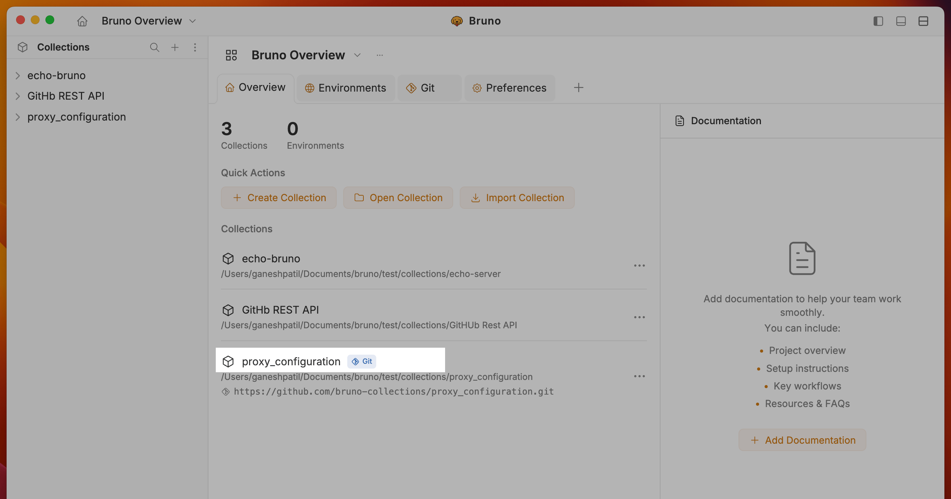This screenshot has width=951, height=499.
Task: Open the ellipsis menu beside the workspace heading
Action: point(380,55)
